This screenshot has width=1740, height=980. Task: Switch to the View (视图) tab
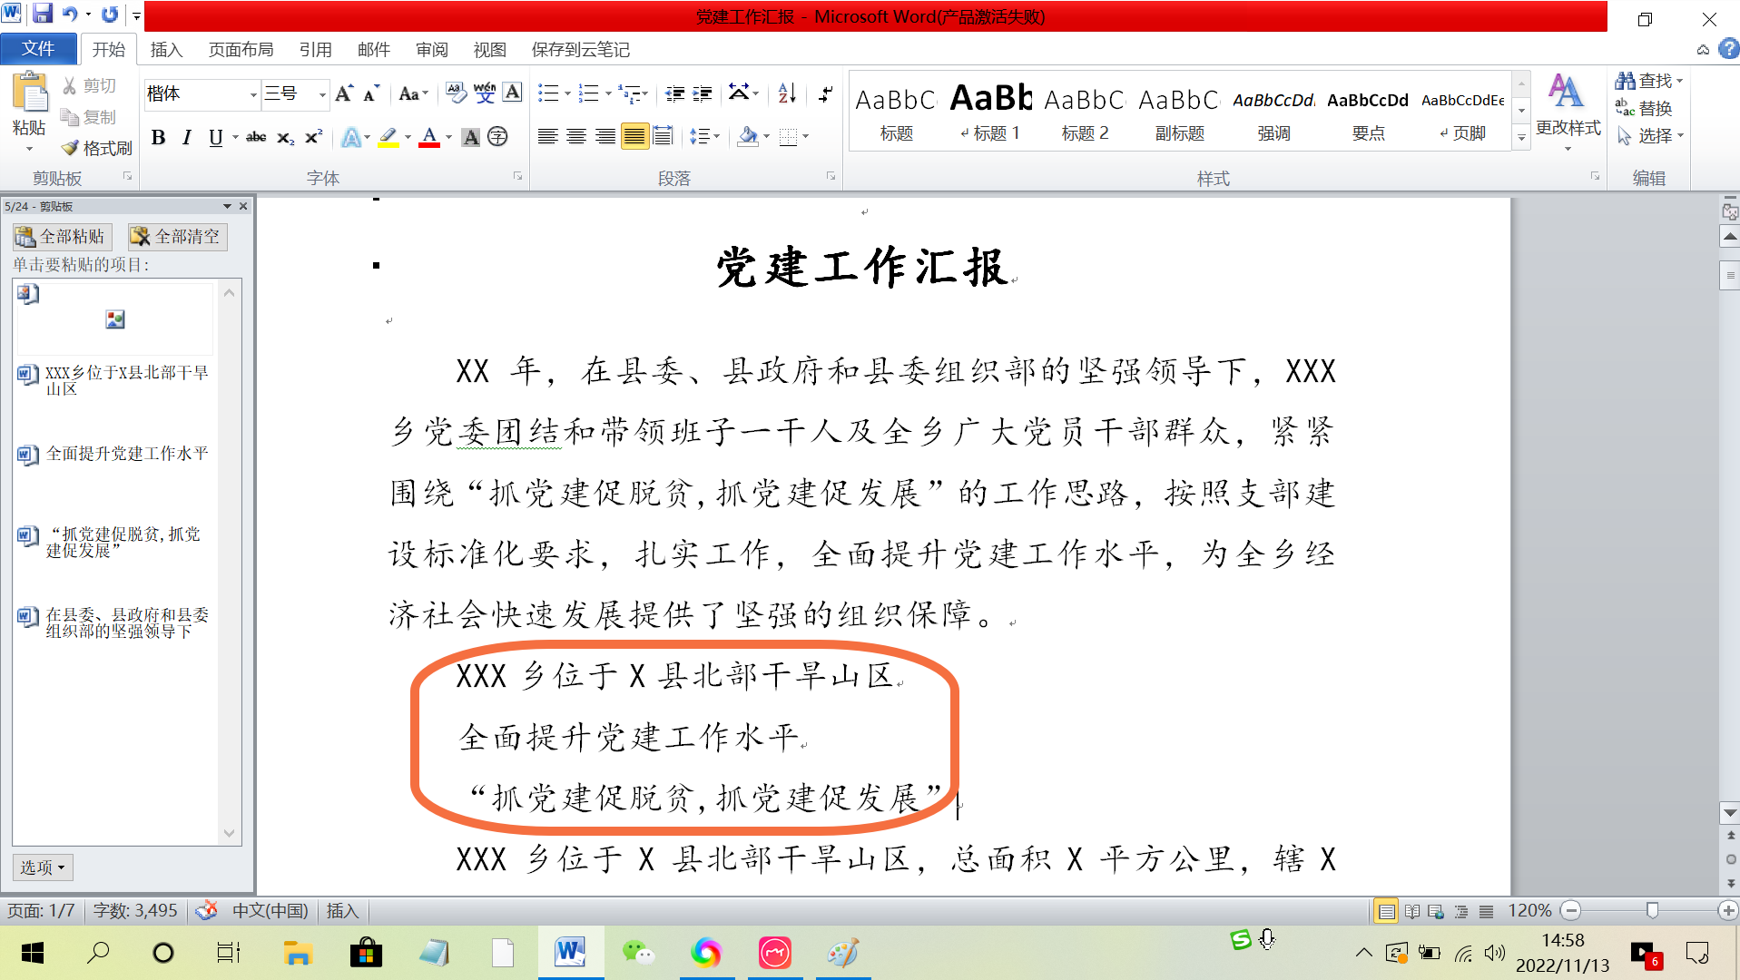[489, 49]
